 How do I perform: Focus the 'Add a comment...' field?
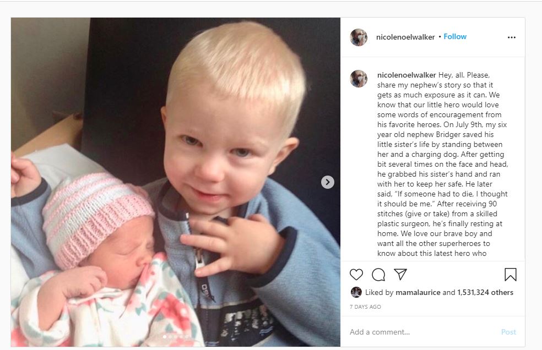coord(422,332)
